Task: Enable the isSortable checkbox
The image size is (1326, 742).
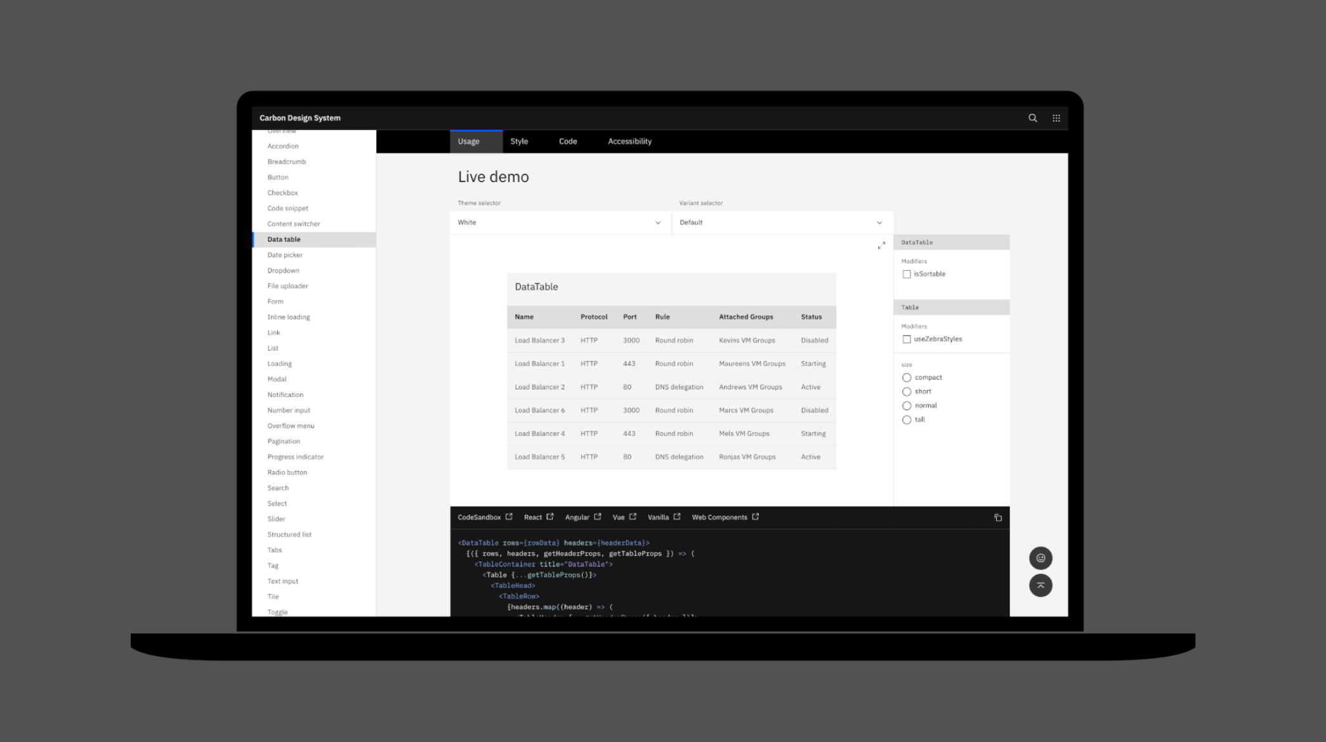Action: [x=907, y=274]
